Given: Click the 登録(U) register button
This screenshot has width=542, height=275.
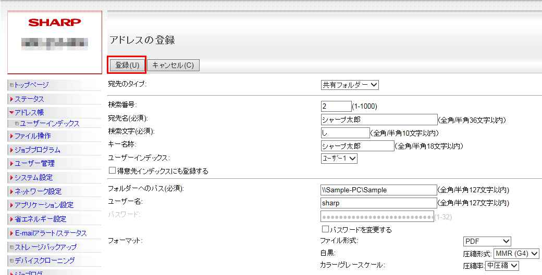Looking at the screenshot, I should point(127,65).
